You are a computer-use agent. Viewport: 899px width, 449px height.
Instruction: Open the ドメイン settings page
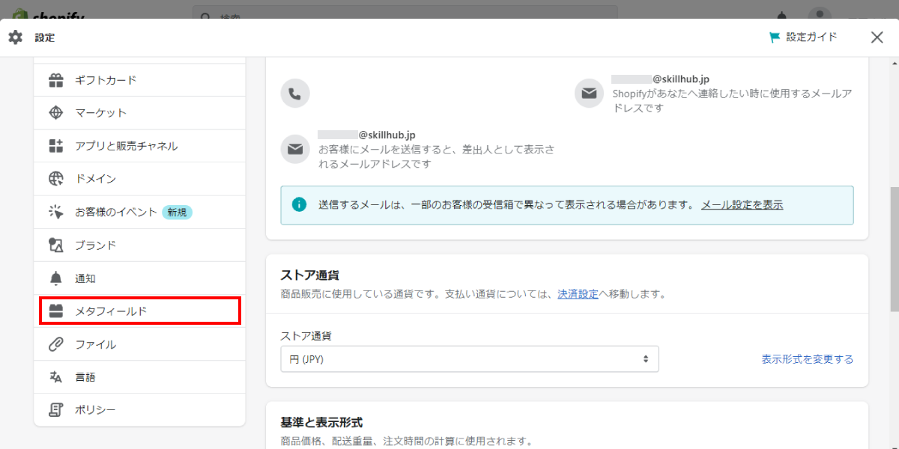pyautogui.click(x=139, y=179)
